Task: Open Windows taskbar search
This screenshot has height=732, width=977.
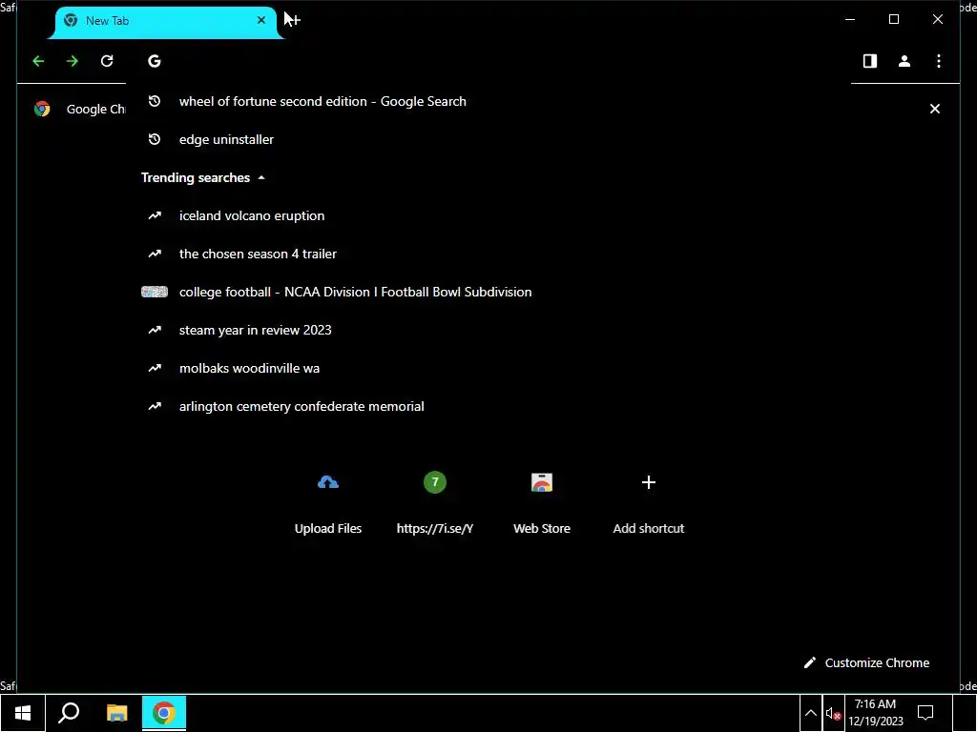Action: [x=69, y=713]
